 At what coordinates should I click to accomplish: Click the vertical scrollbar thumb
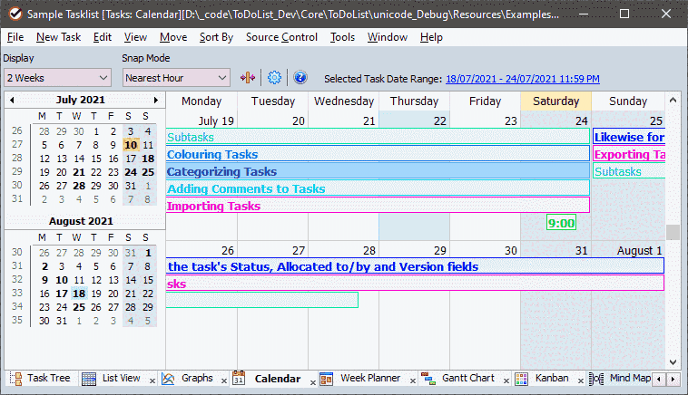click(x=673, y=232)
